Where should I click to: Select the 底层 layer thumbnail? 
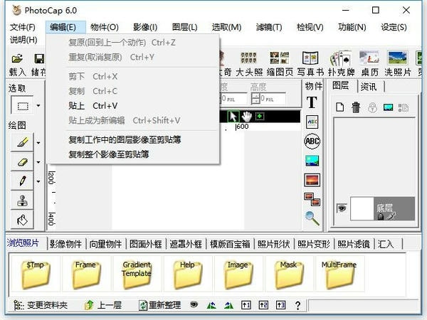point(362,208)
